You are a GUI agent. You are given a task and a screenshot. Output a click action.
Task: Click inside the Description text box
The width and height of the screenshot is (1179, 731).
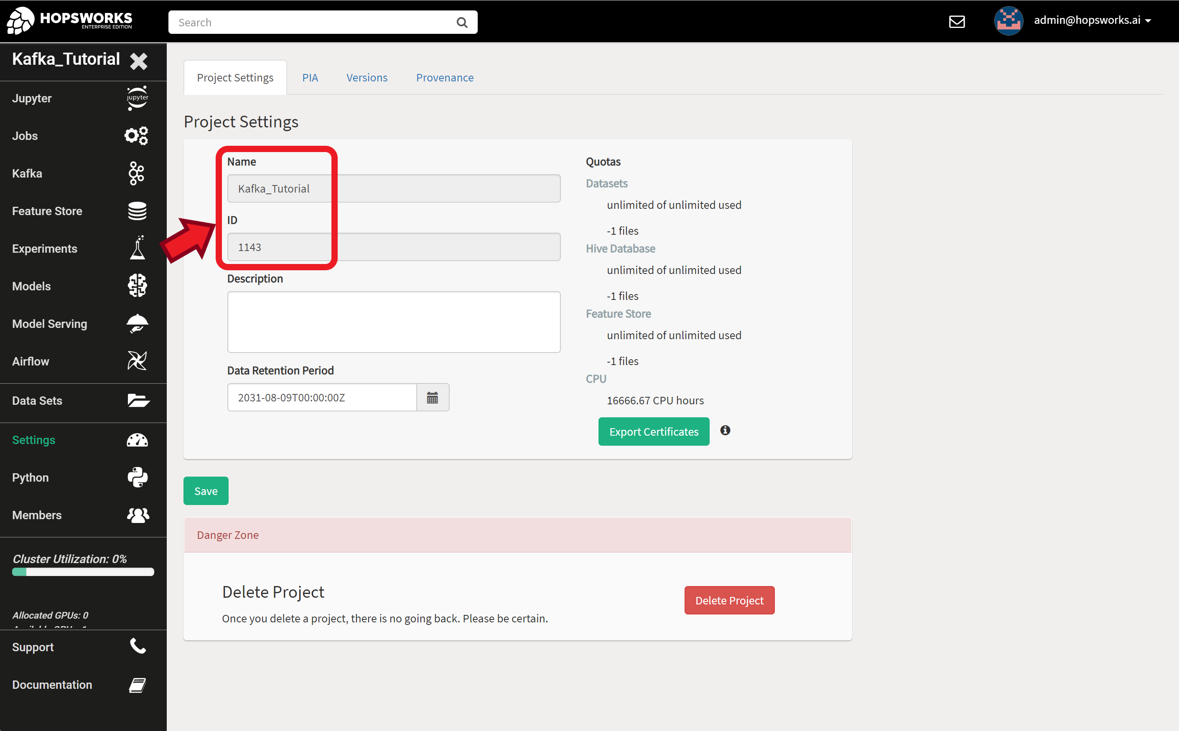[x=393, y=322]
